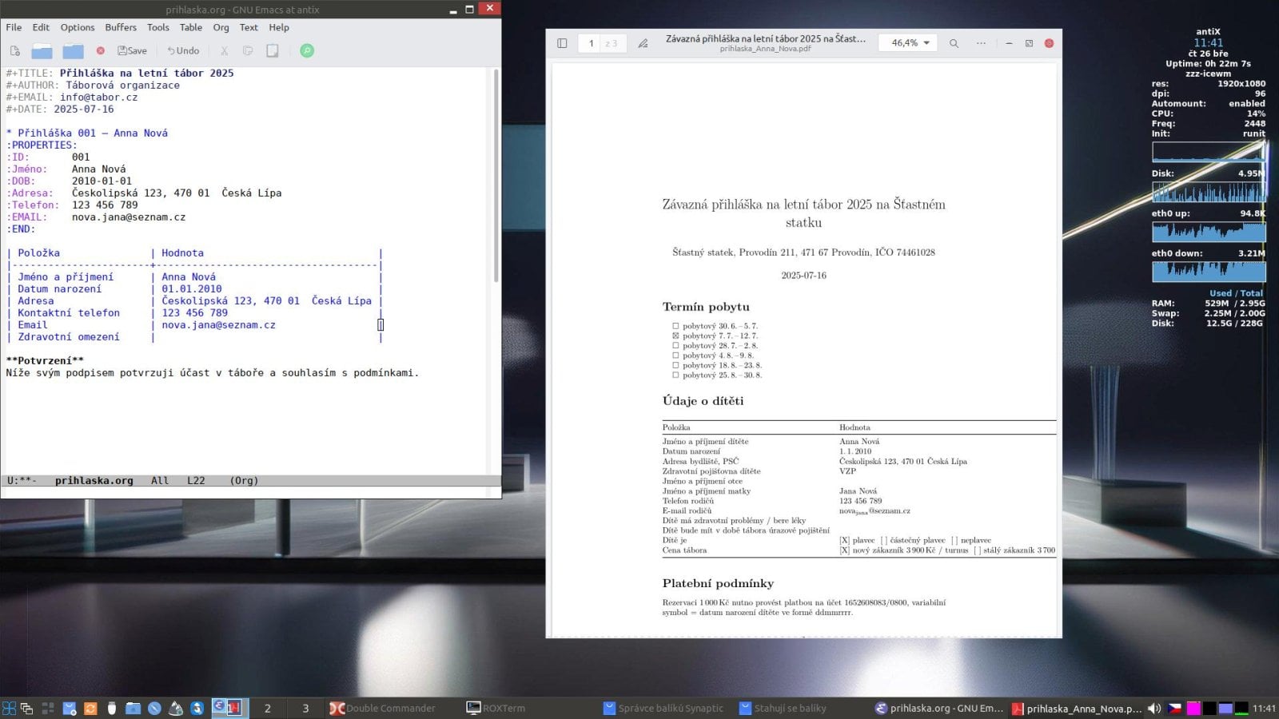Open the annotation pencil tool in PDF viewer
This screenshot has height=719, width=1279.
(x=643, y=43)
